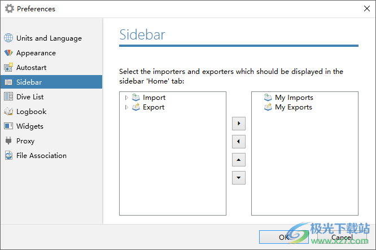Click the Autostart calendar icon

tap(8, 67)
